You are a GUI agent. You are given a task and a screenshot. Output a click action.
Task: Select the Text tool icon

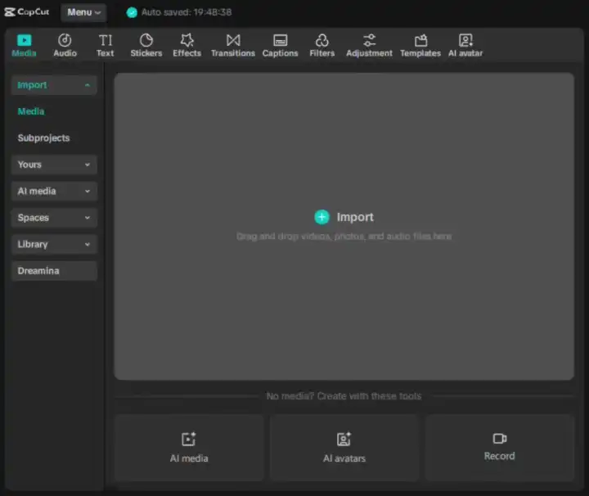click(x=106, y=40)
